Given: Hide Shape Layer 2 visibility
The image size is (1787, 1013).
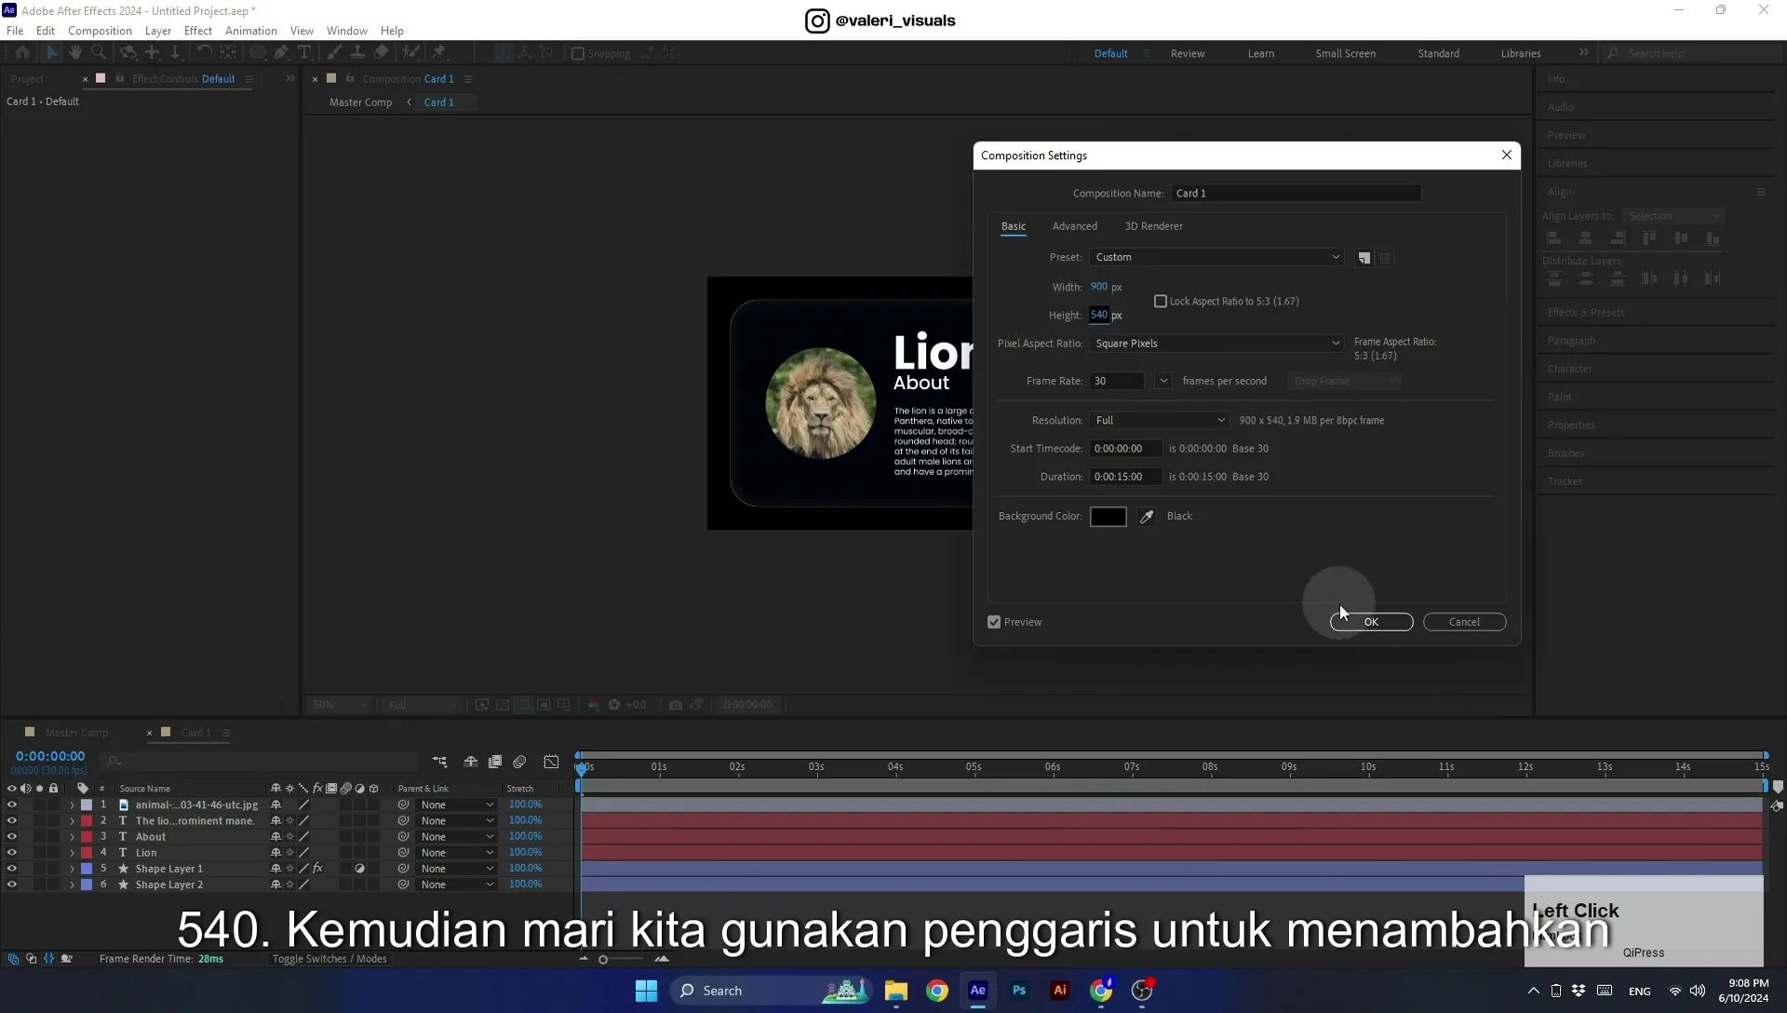Looking at the screenshot, I should (x=12, y=885).
